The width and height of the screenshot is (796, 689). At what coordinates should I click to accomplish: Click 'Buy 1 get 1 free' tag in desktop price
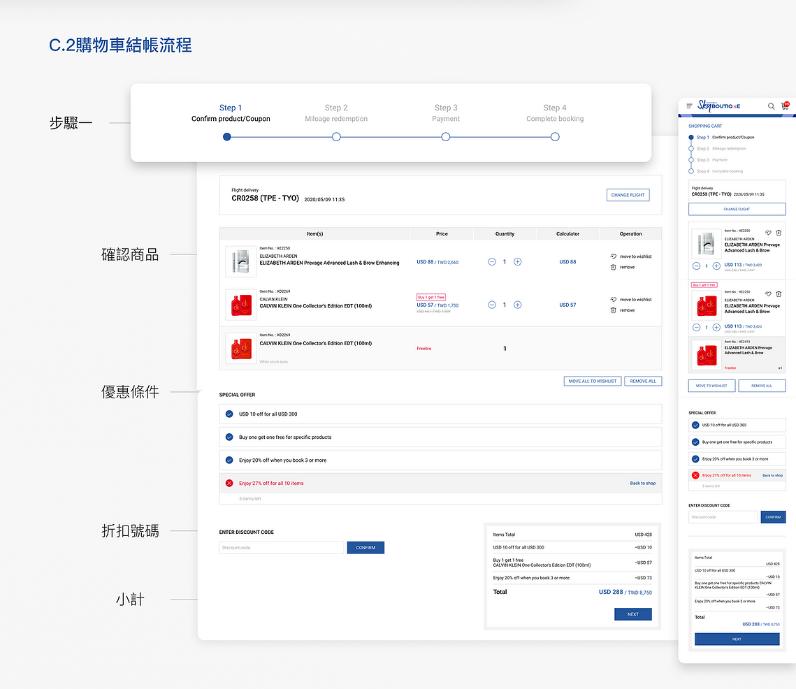click(431, 297)
